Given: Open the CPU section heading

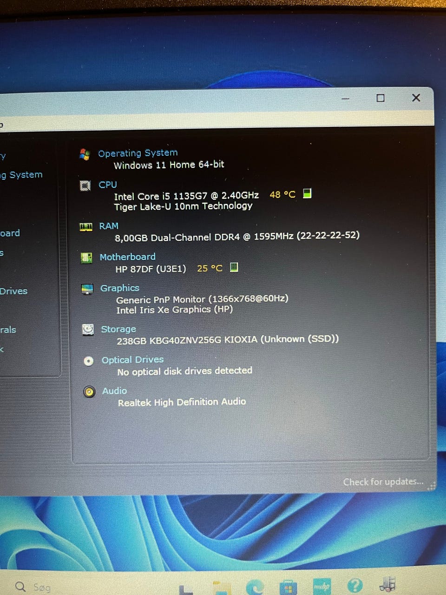Looking at the screenshot, I should [108, 185].
